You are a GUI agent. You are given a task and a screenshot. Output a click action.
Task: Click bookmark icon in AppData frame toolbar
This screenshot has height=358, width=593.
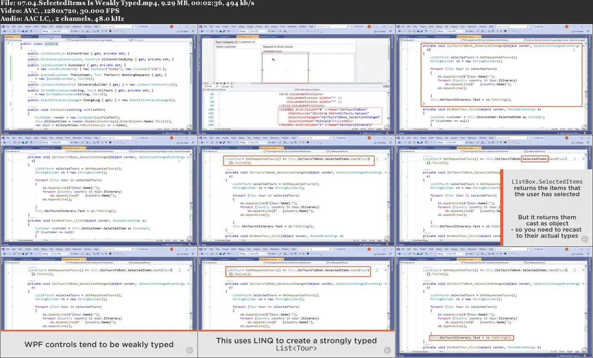coord(110,31)
